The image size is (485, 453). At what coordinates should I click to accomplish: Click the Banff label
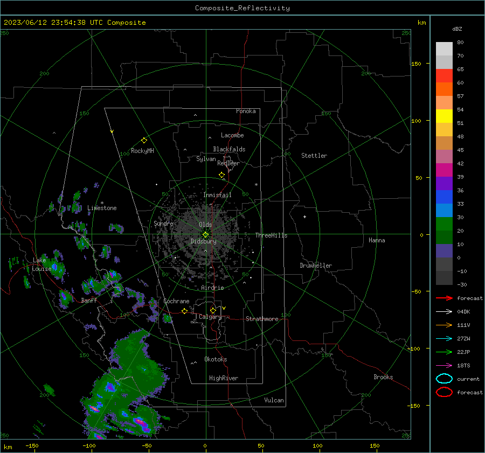coord(89,300)
